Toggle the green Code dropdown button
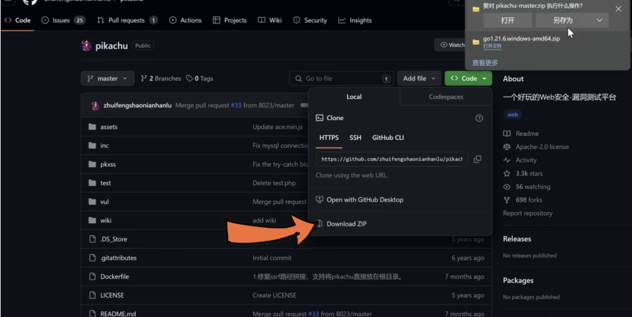Viewport: 632px width, 317px height. point(468,78)
